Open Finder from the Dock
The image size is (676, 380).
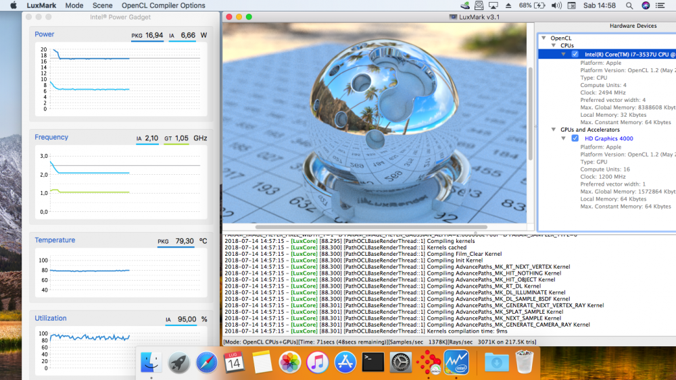[151, 362]
